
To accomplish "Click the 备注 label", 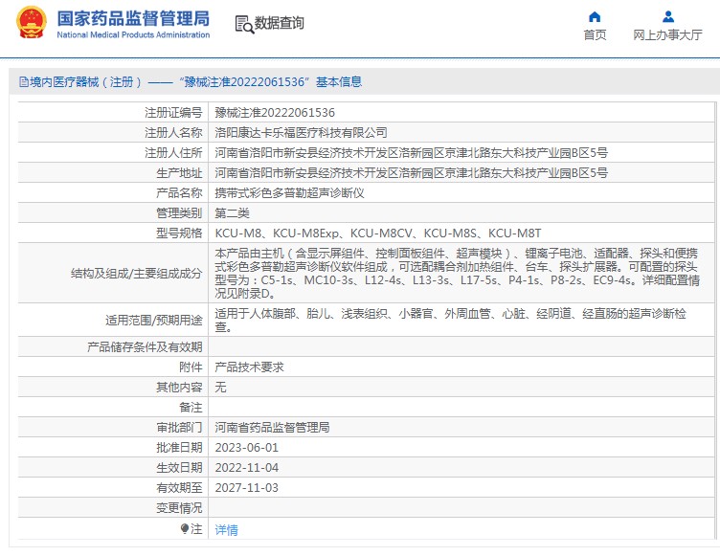I will (191, 408).
